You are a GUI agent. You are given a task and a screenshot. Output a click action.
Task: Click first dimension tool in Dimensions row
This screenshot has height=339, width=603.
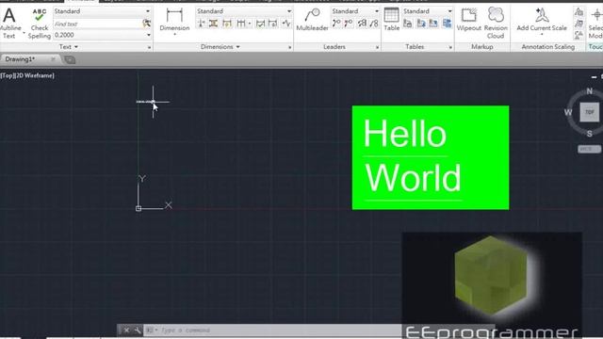[201, 24]
